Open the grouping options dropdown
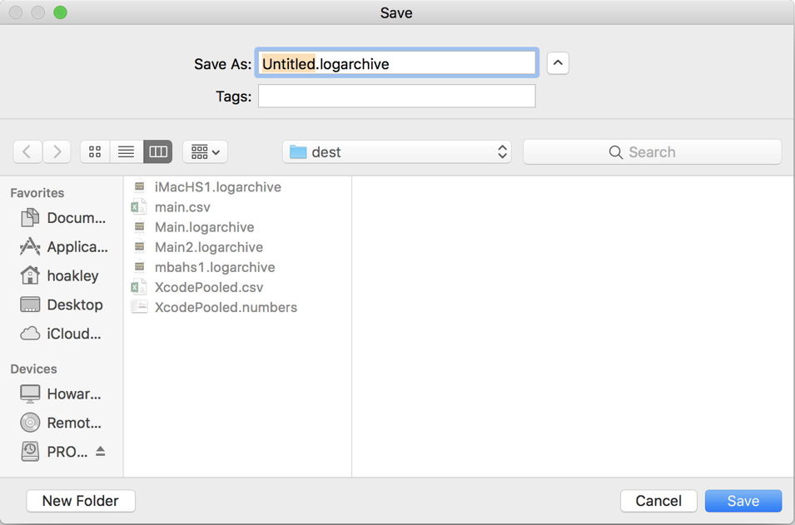Viewport: 795px width, 525px height. click(204, 151)
